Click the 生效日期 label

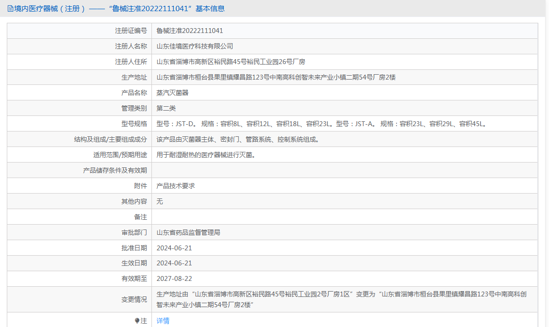(134, 263)
